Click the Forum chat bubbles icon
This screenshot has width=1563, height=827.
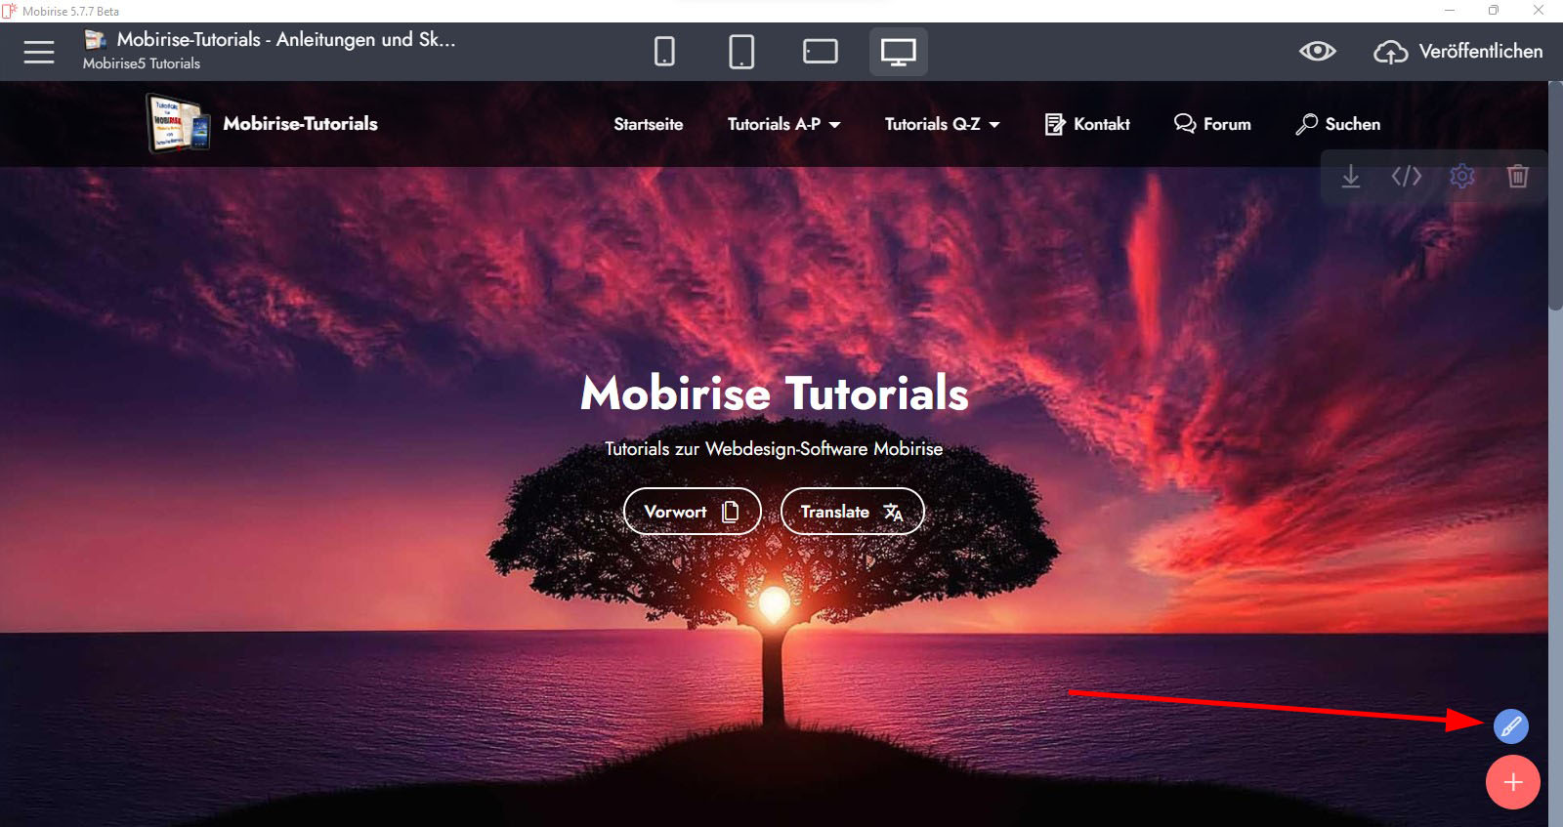1185,124
